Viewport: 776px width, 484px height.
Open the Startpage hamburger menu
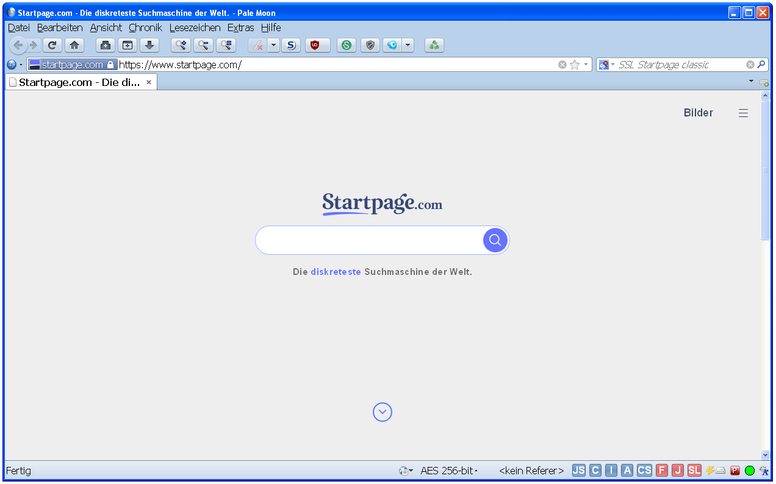tap(743, 113)
